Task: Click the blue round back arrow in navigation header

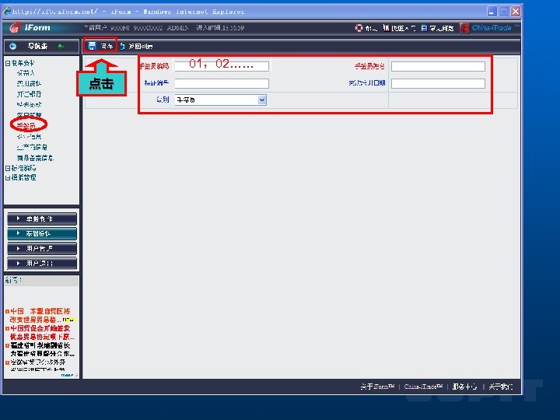Action: tap(13, 46)
